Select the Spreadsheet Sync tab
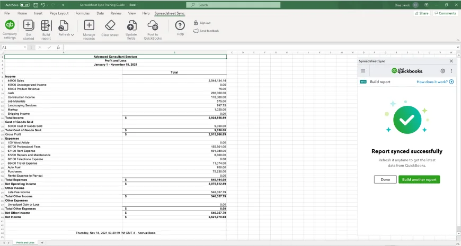Screen dimensions: 461x246 [170, 13]
